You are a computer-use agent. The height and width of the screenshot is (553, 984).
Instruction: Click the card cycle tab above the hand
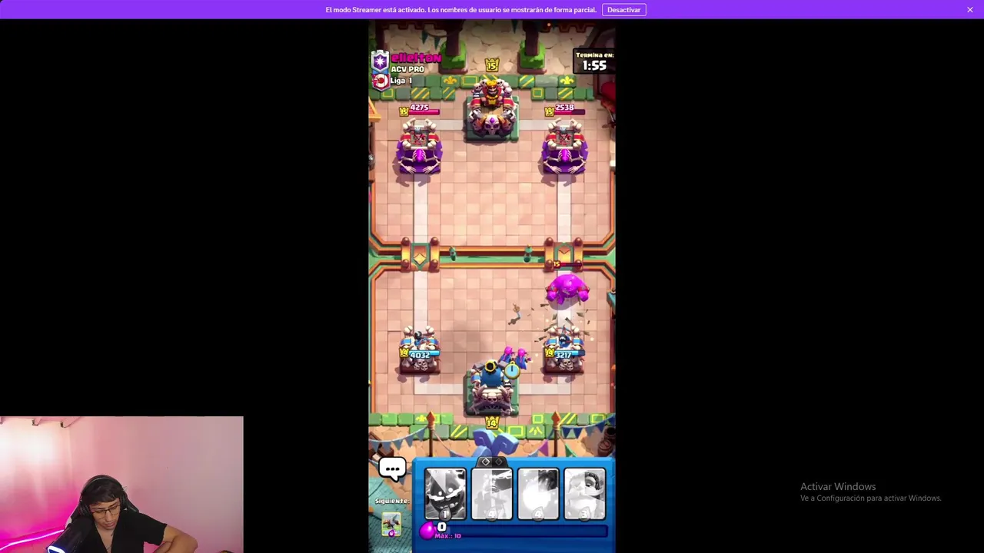[492, 462]
